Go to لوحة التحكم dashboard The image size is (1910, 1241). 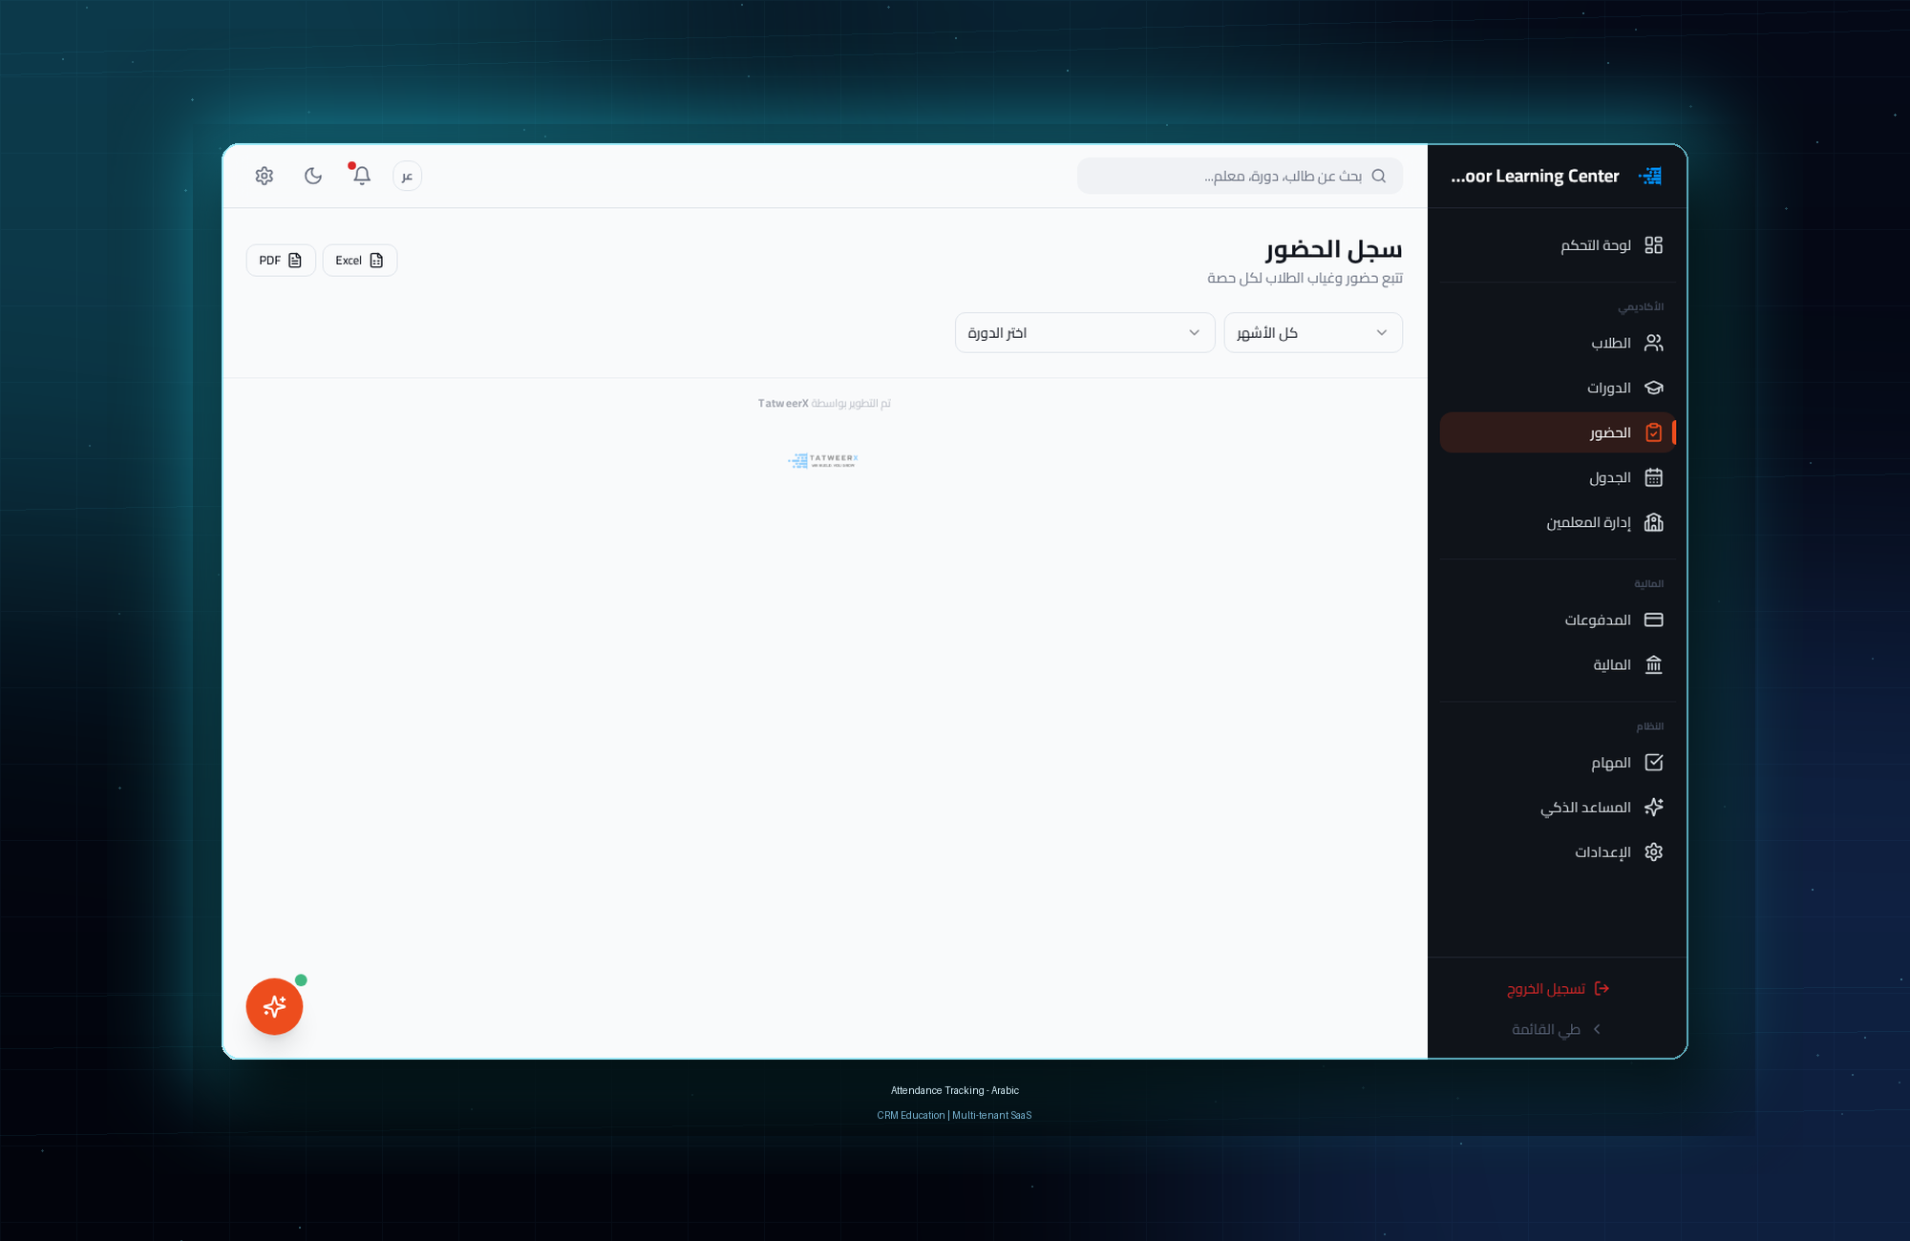[x=1558, y=245]
